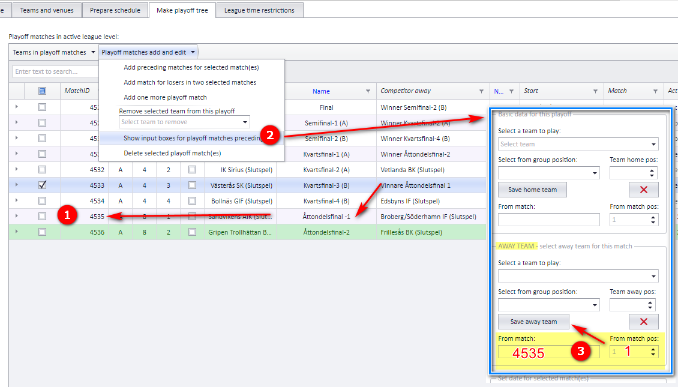Open 'Select team to remove' dropdown

click(x=185, y=122)
